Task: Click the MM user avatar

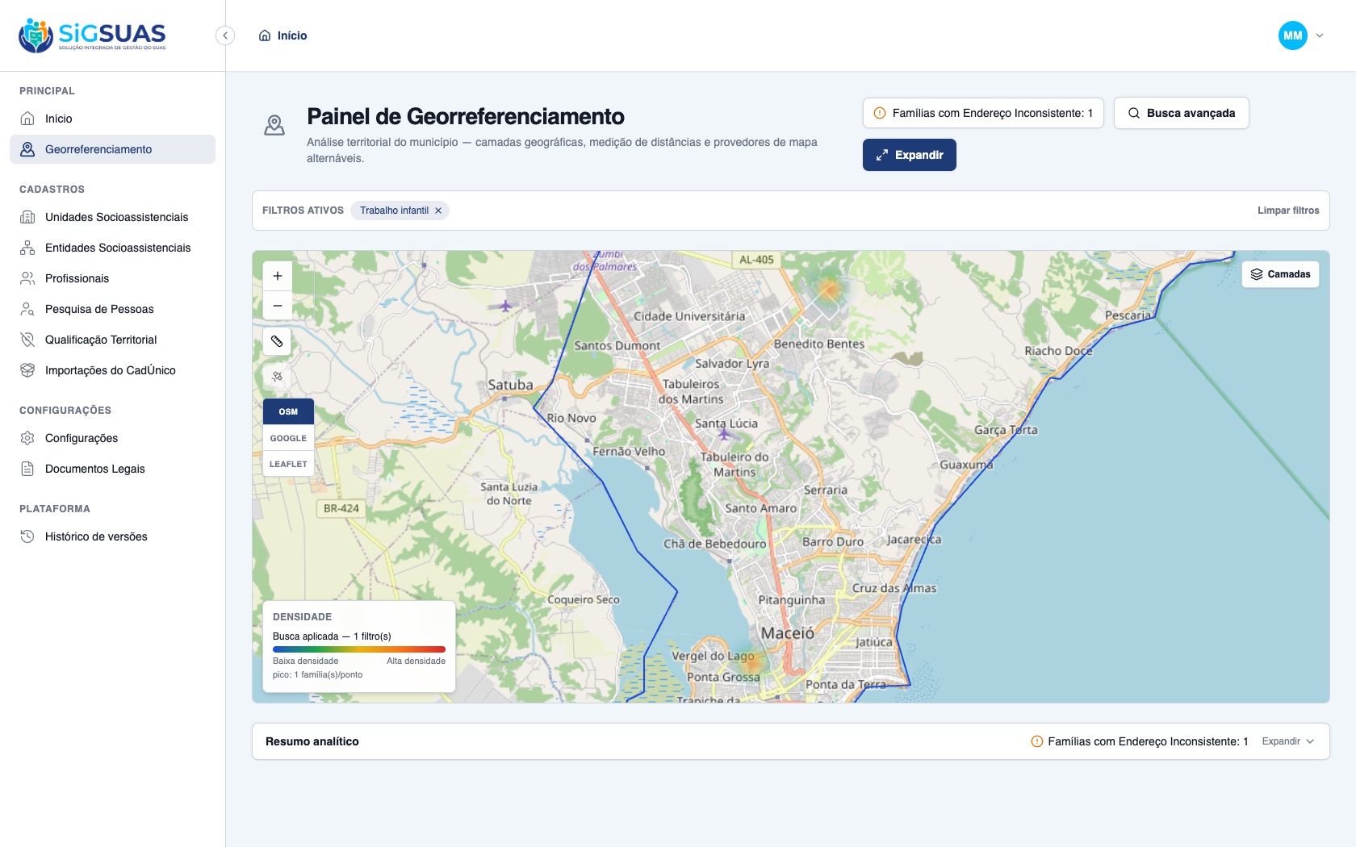Action: pyautogui.click(x=1293, y=35)
